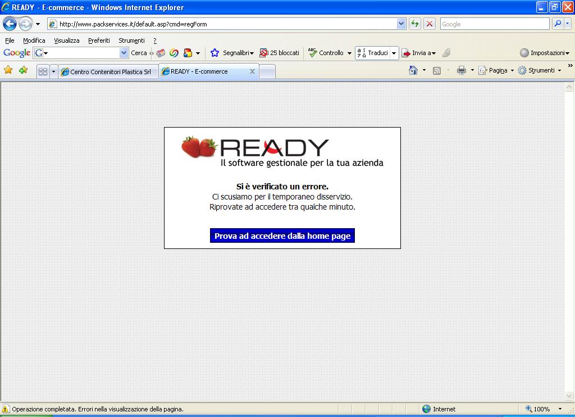Click the Google search box at top right
The image size is (575, 417).
(494, 24)
